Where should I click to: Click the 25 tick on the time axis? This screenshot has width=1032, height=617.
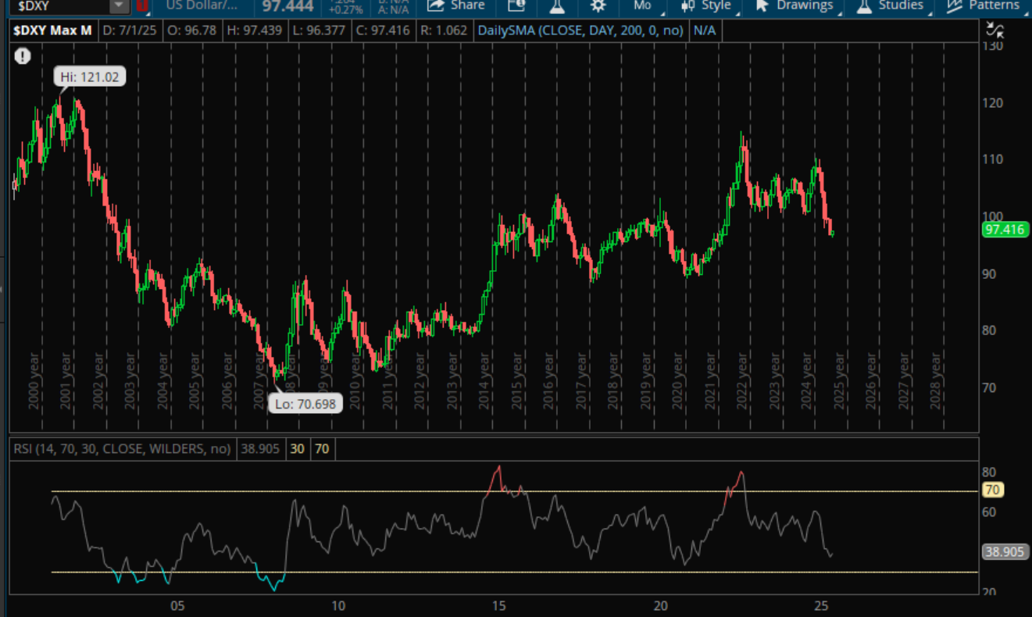821,605
